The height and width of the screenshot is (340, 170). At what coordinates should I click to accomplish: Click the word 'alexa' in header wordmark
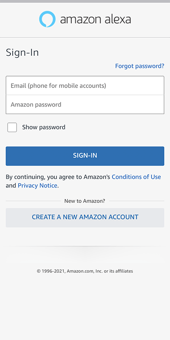pyautogui.click(x=118, y=19)
